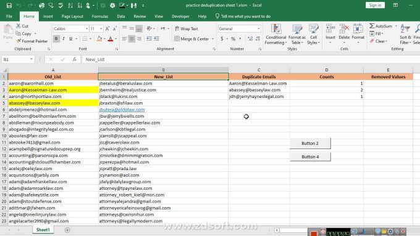Click the Fill Color paint bucket
Screen dimensions: 420x236
tap(99, 39)
